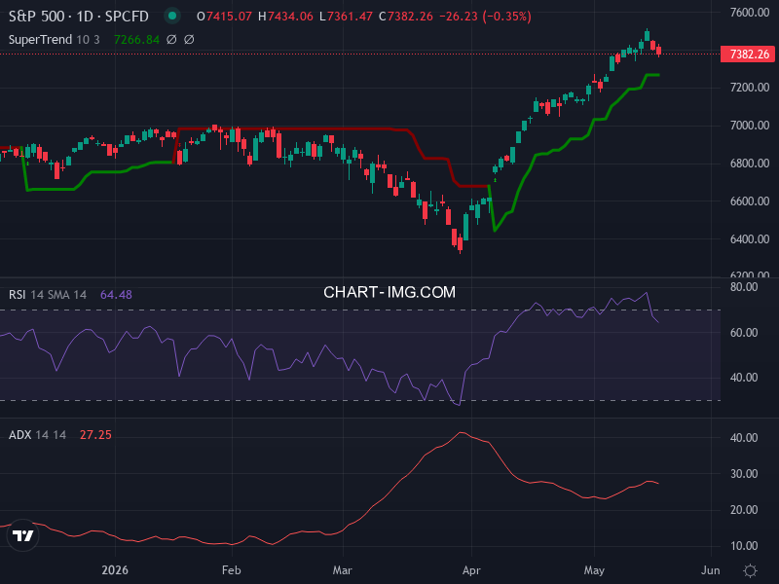
Task: Click the RSI 40.00 scale label
Action: [x=744, y=378]
